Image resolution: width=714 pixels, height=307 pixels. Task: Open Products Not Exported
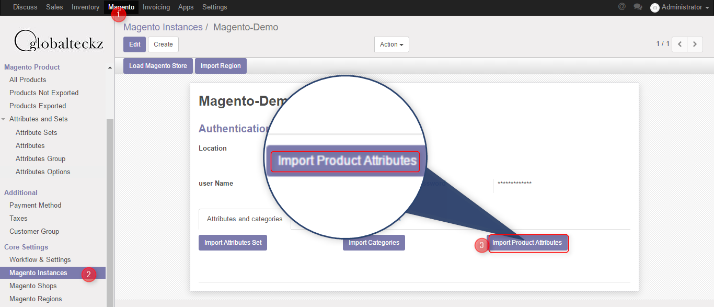44,93
